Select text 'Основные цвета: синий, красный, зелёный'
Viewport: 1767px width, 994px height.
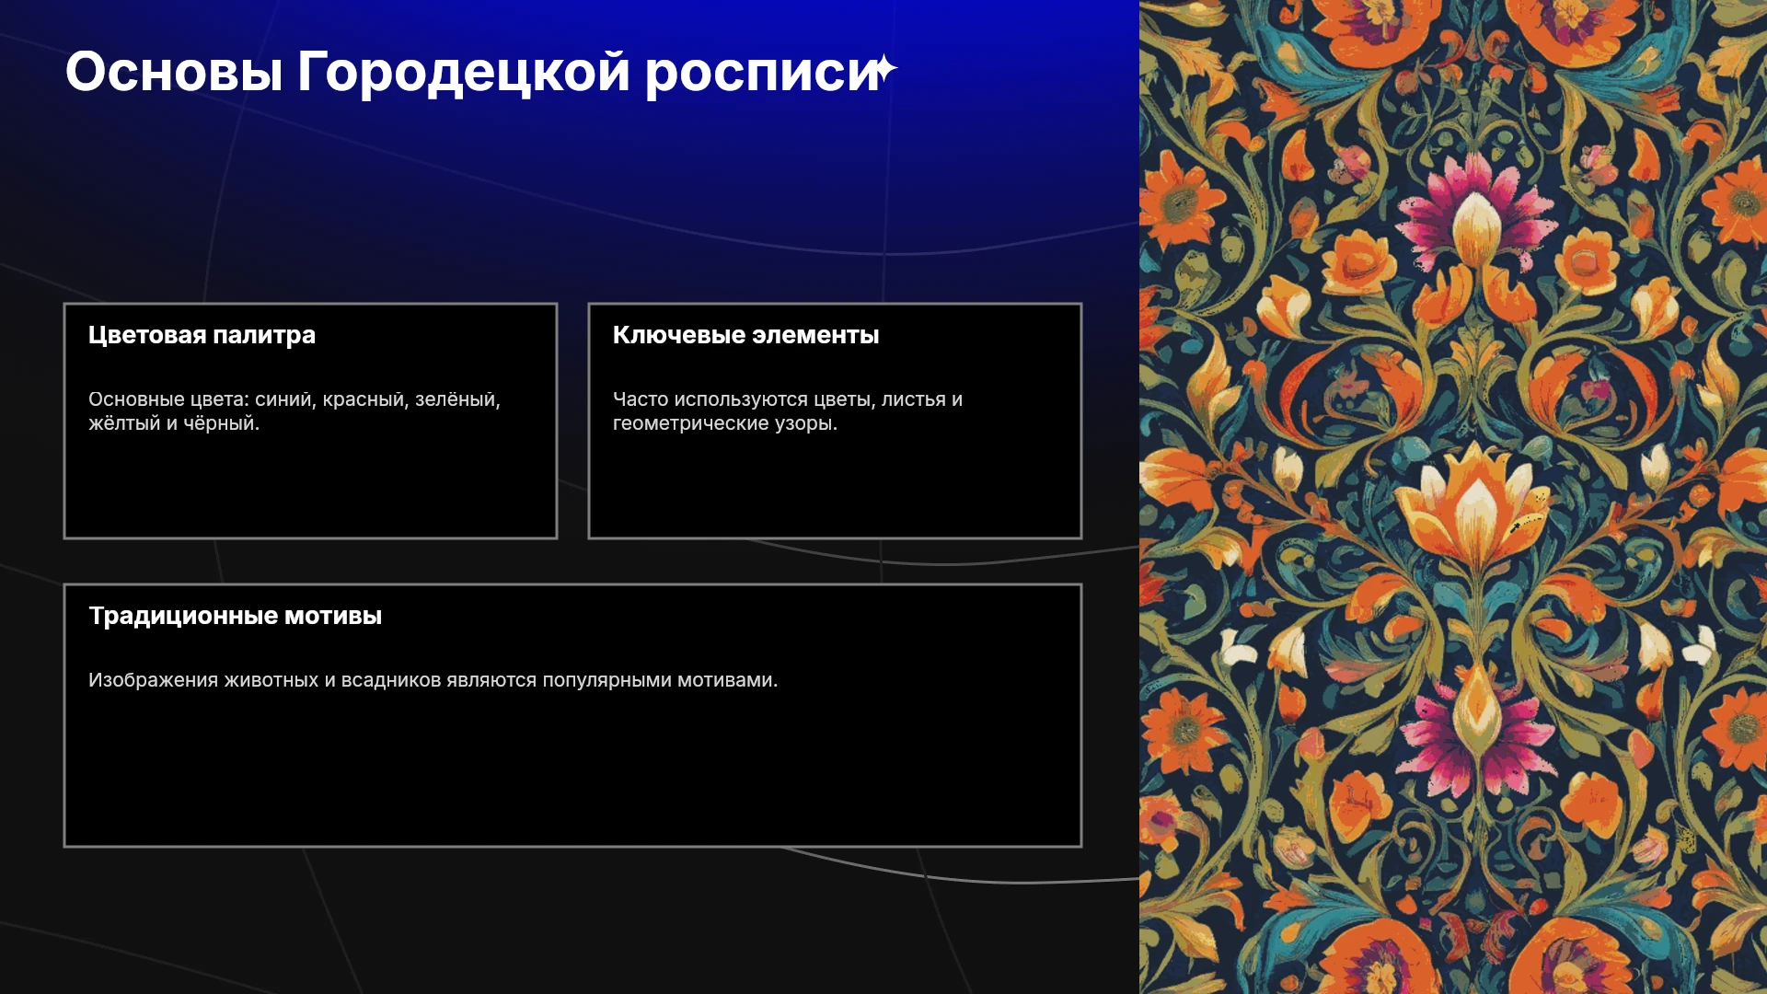coord(292,399)
